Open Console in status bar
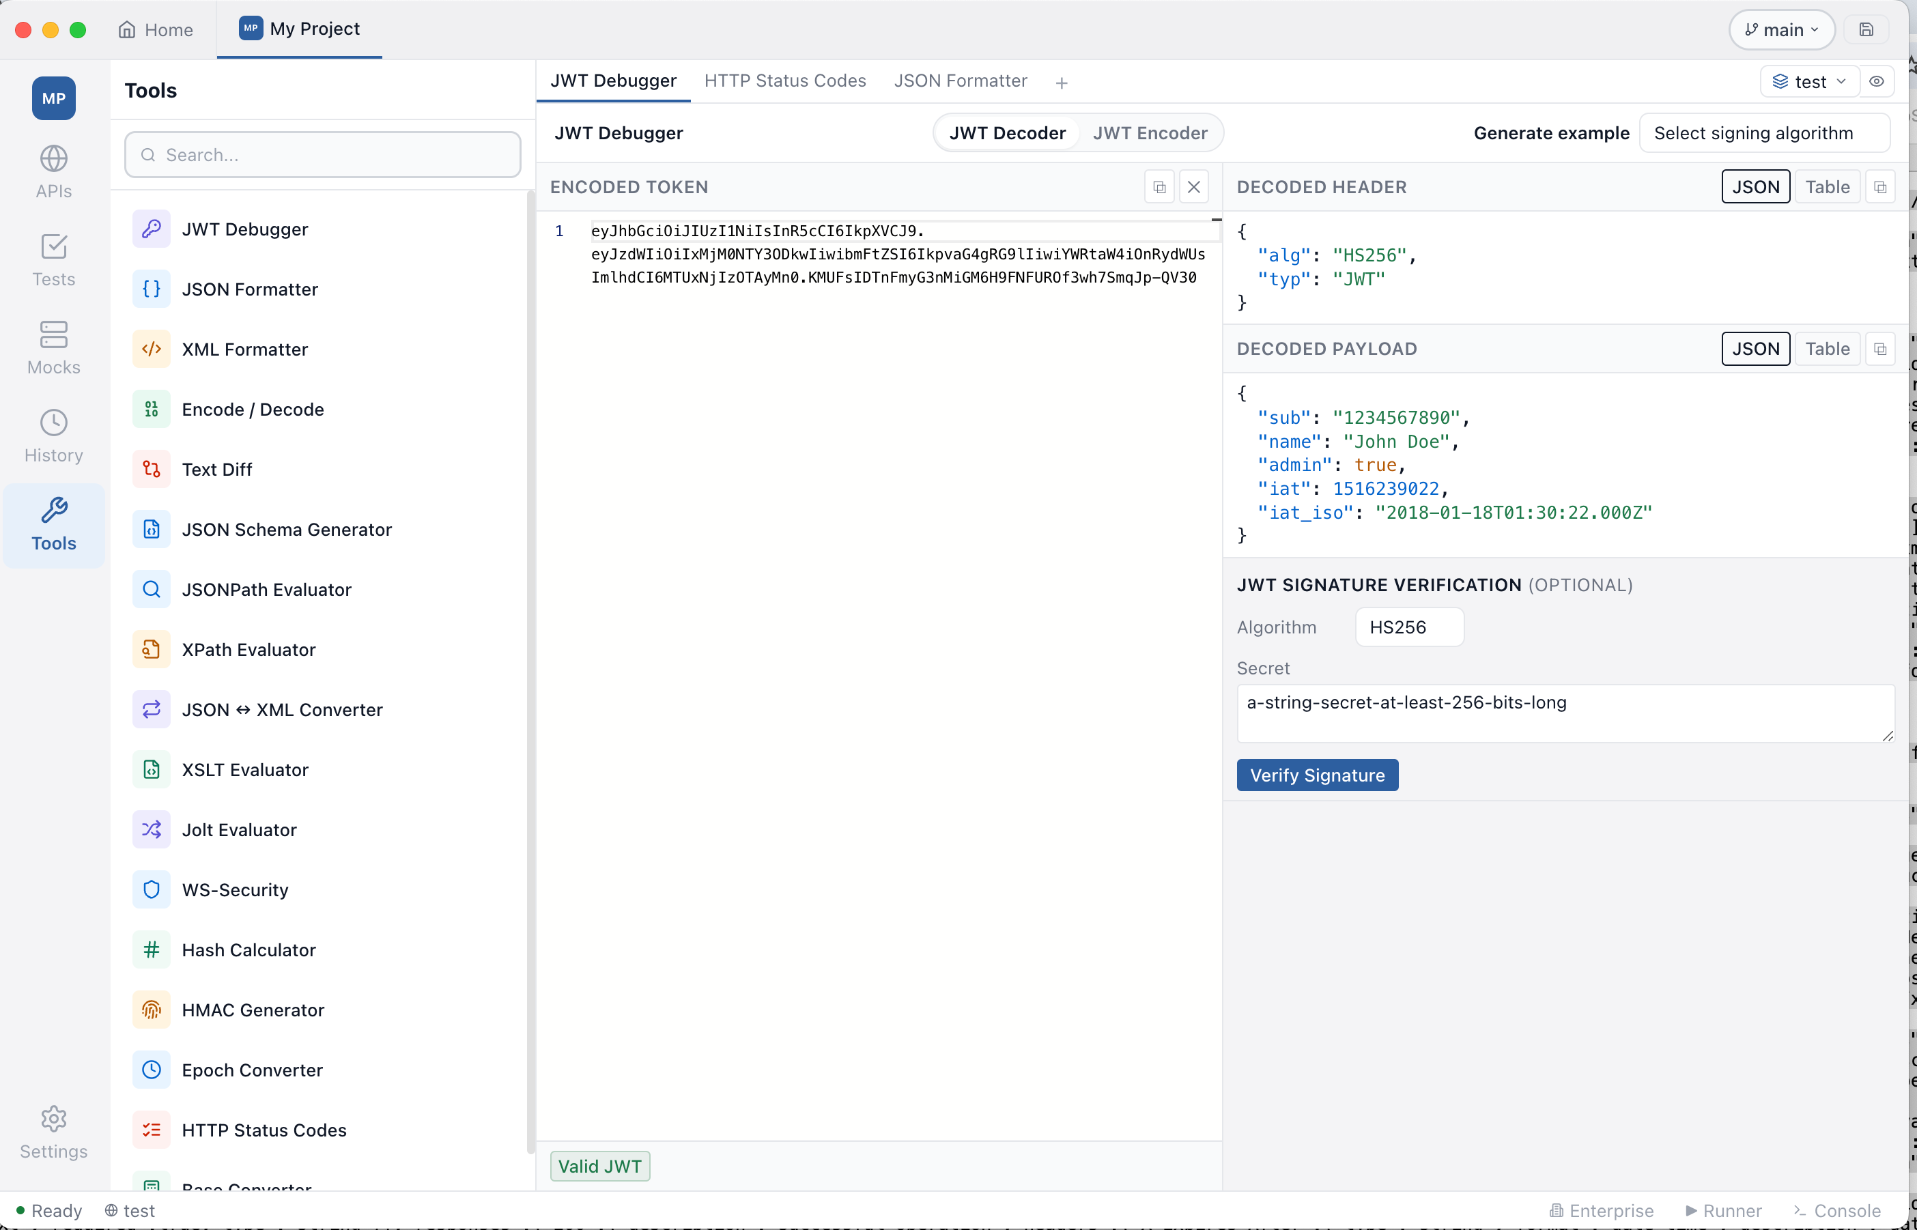Viewport: 1917px width, 1230px height. click(x=1836, y=1211)
